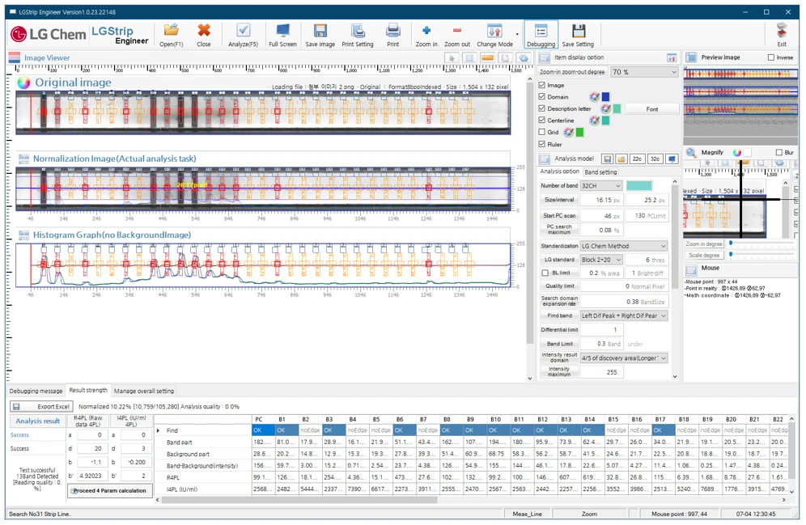This screenshot has width=806, height=525.
Task: Click the Export Excel button
Action: (x=41, y=406)
